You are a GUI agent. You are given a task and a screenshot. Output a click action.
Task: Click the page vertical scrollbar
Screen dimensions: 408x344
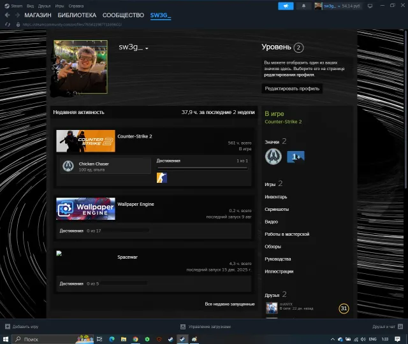pos(406,109)
